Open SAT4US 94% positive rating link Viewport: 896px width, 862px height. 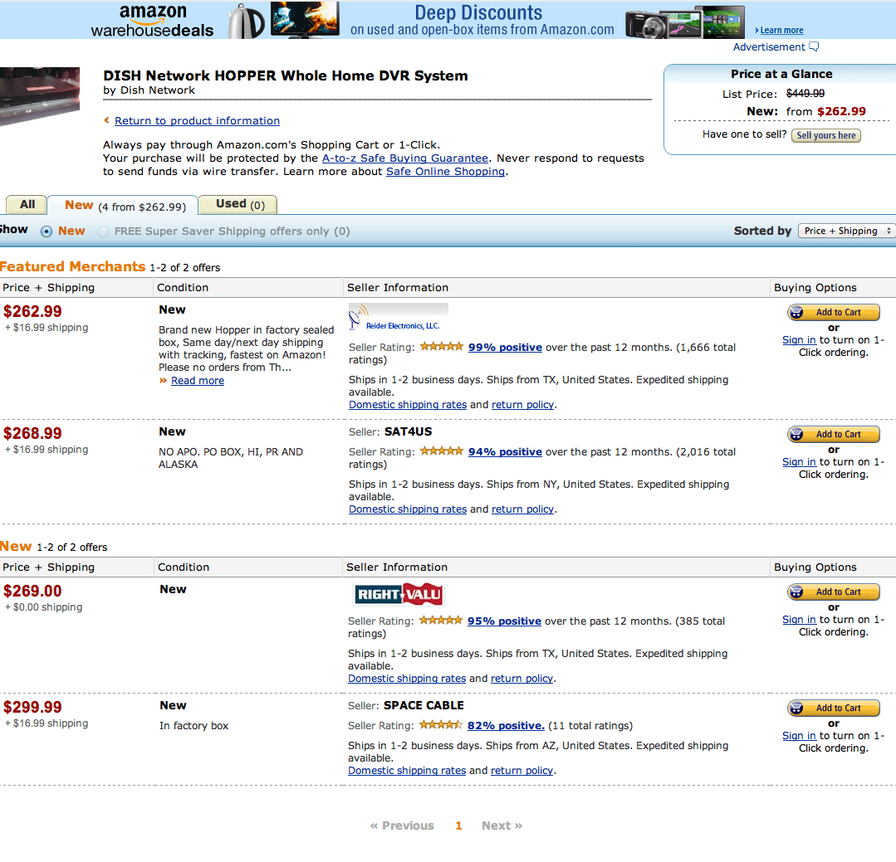point(505,452)
